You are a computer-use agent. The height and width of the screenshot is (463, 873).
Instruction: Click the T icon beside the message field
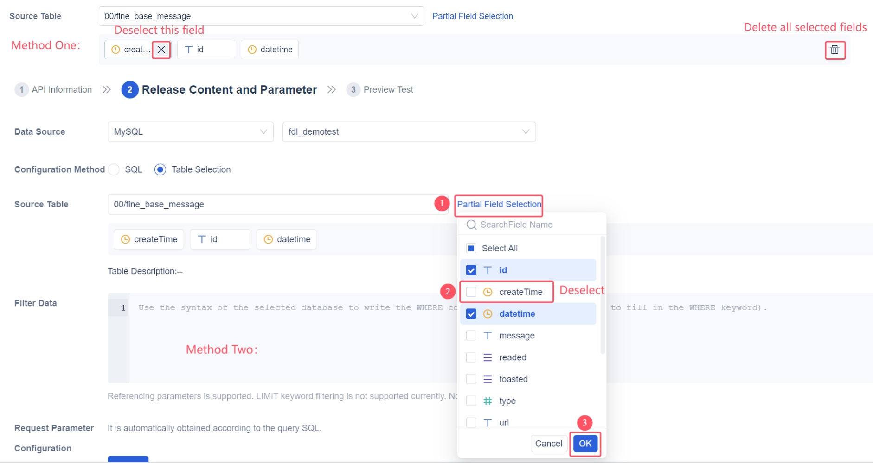point(488,336)
